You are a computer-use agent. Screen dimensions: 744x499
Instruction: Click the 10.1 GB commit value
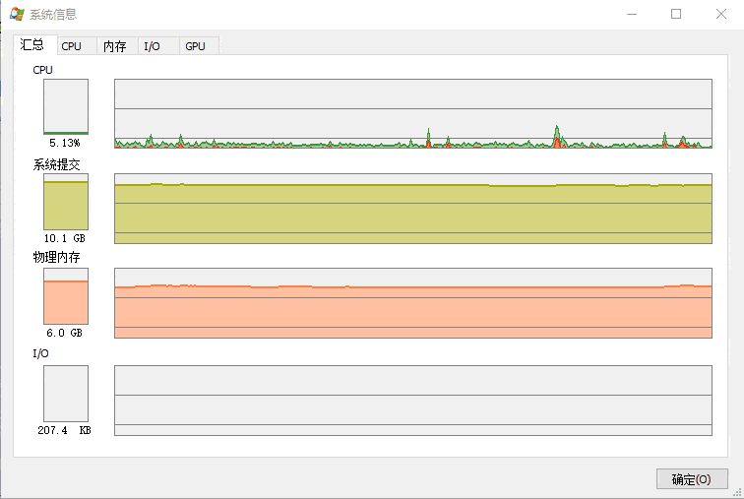[x=65, y=238]
